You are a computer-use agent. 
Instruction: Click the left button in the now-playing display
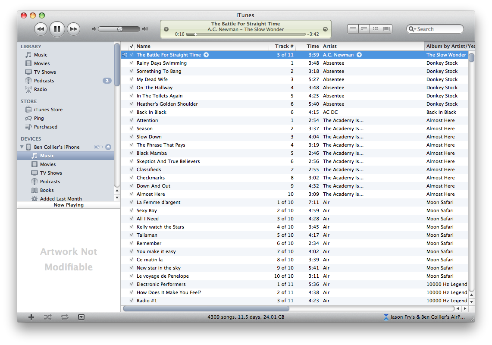[166, 29]
